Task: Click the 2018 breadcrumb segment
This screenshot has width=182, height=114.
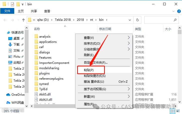Action: tap(80, 20)
